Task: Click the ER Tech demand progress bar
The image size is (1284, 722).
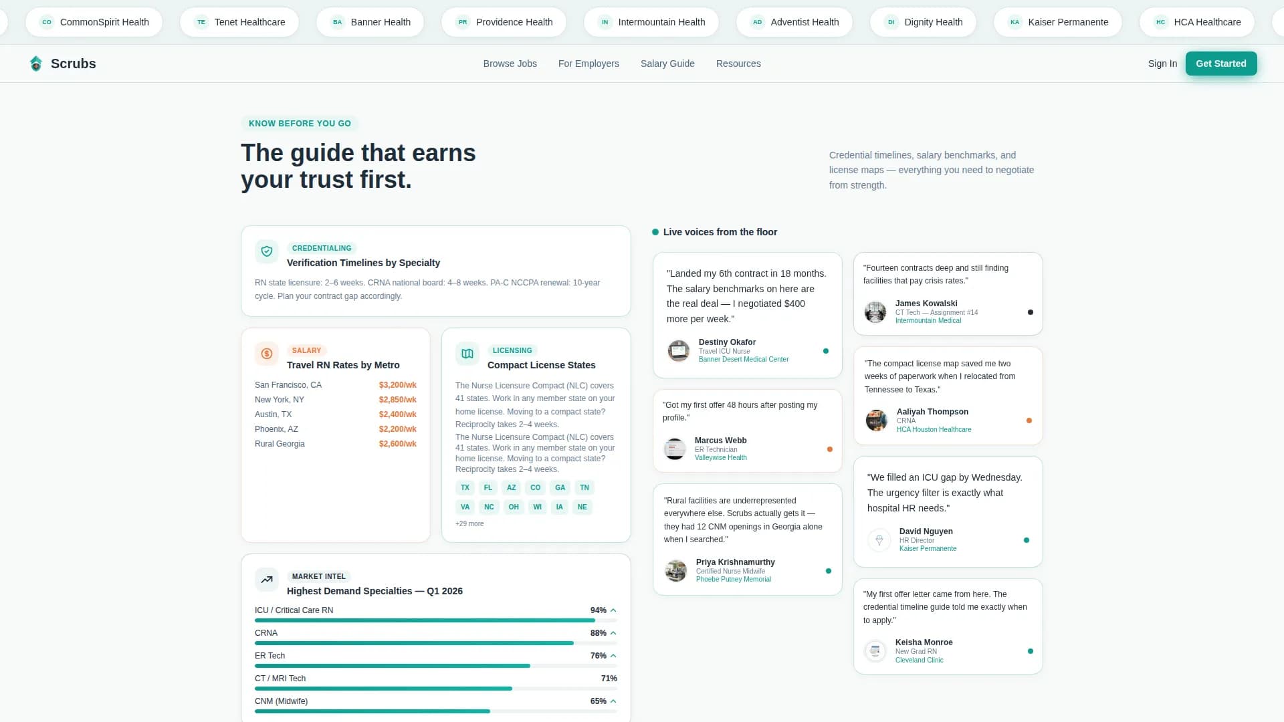Action: click(435, 666)
